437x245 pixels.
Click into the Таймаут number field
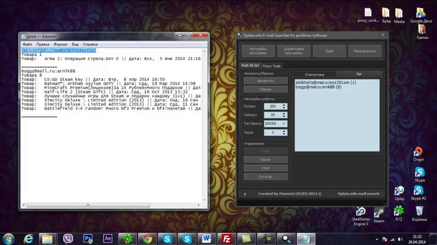click(273, 115)
